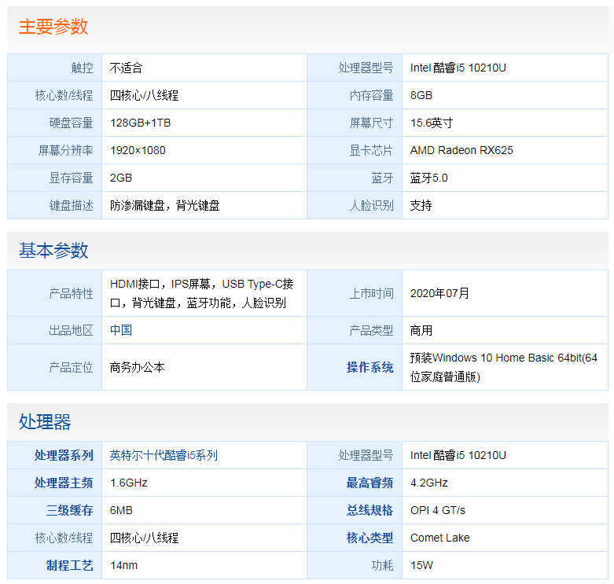
Task: Click the 硬盘容量 row label
Action: pyautogui.click(x=71, y=123)
